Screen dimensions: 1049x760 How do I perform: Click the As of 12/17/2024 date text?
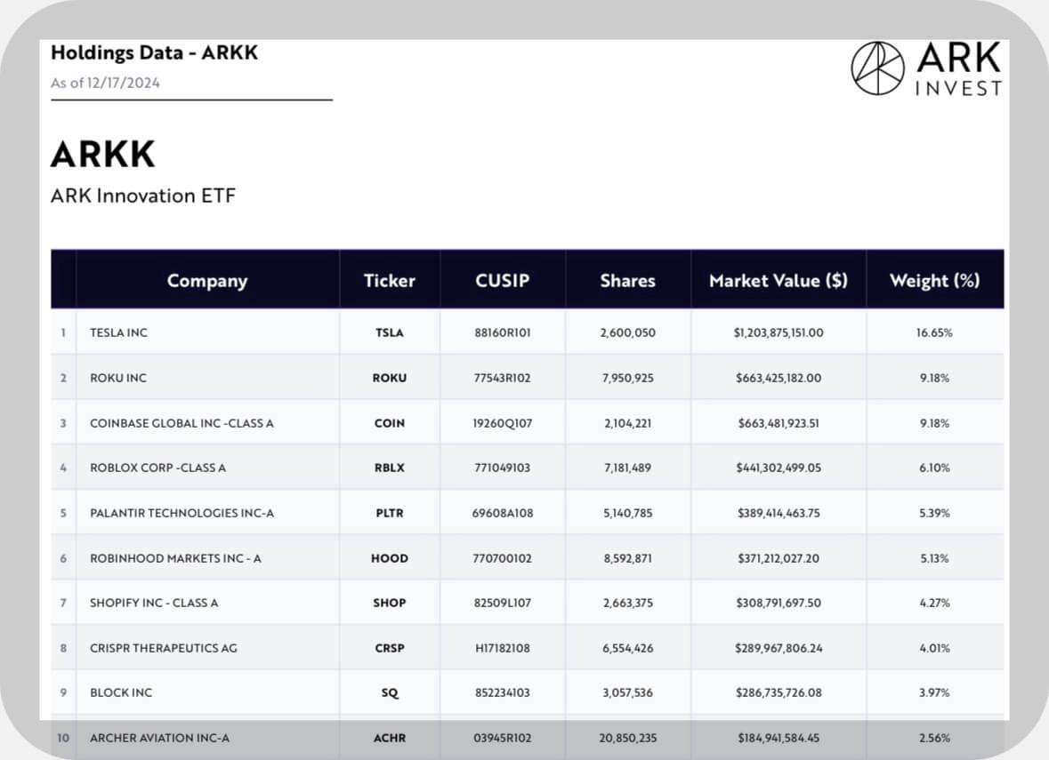point(105,83)
